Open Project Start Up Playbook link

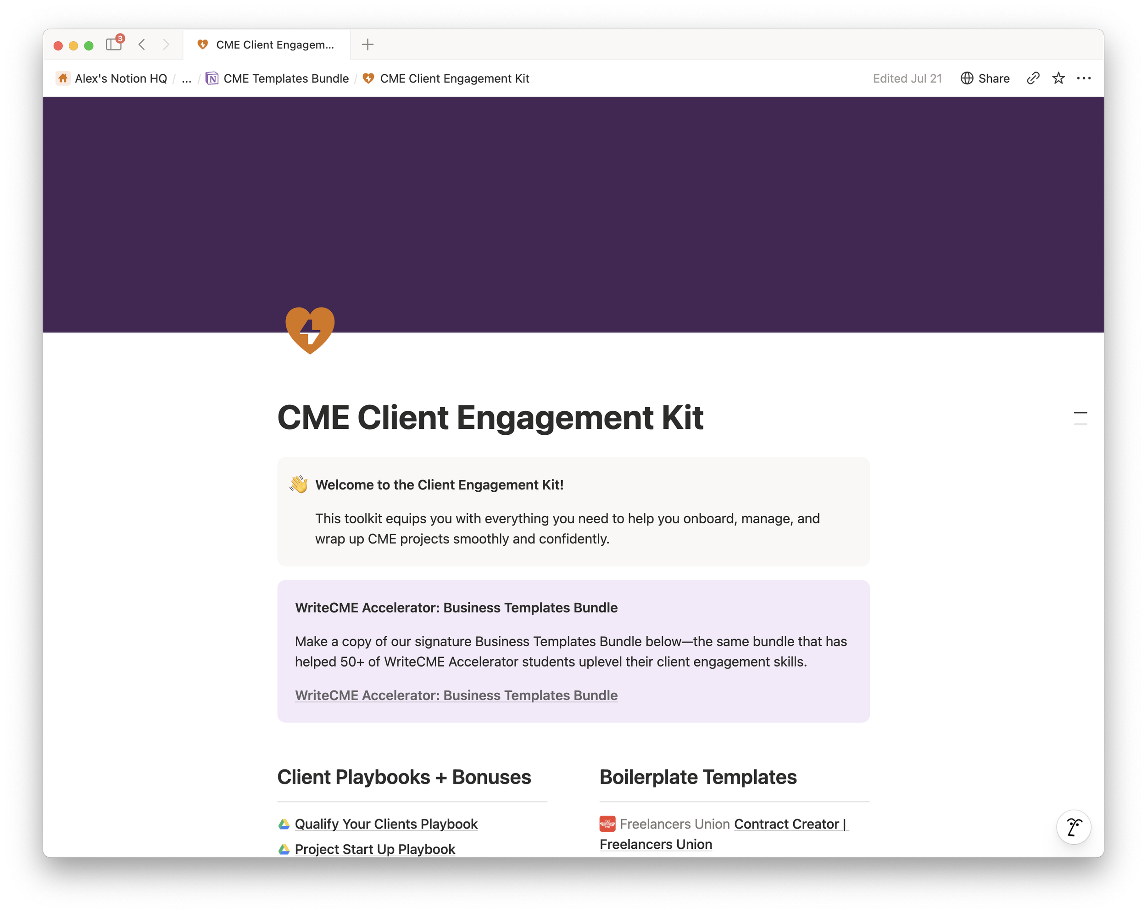tap(375, 849)
